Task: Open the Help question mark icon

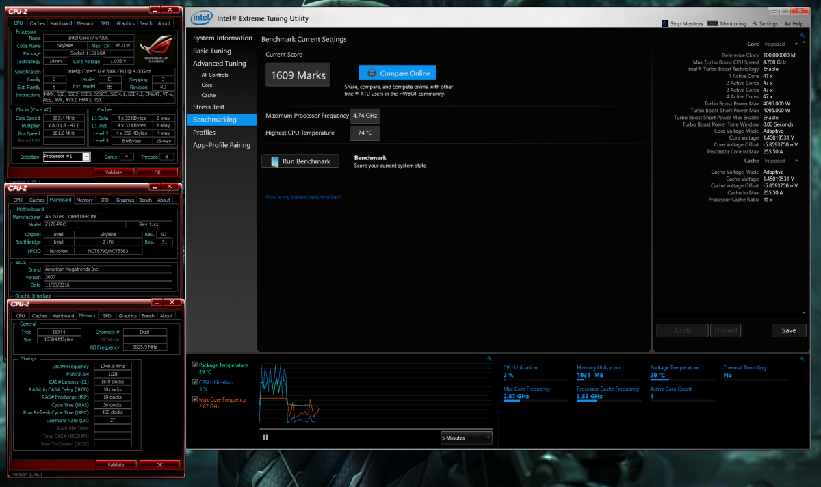Action: [x=788, y=23]
